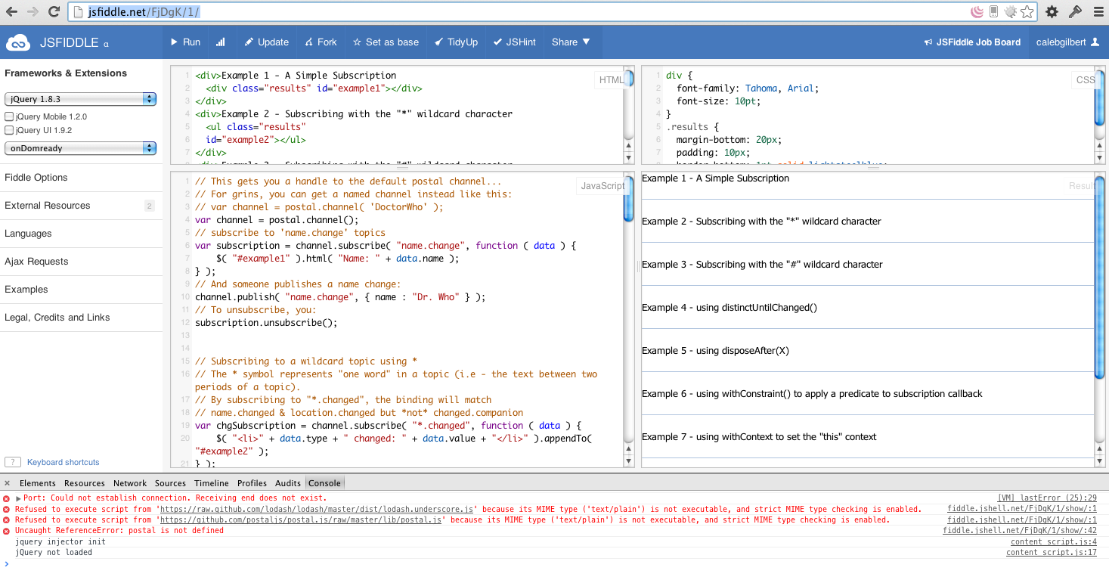Switch to the Resources tab
1109x583 pixels.
(85, 483)
